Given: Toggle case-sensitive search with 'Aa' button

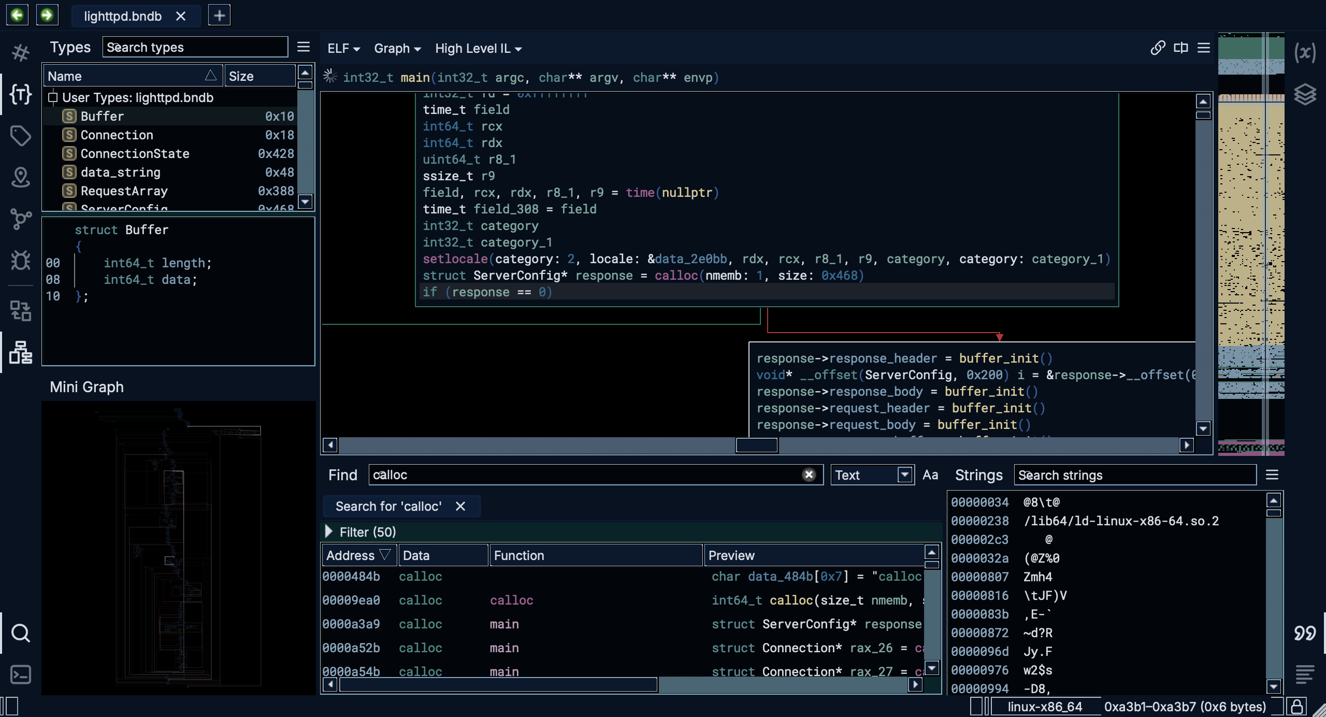Looking at the screenshot, I should click(x=930, y=474).
